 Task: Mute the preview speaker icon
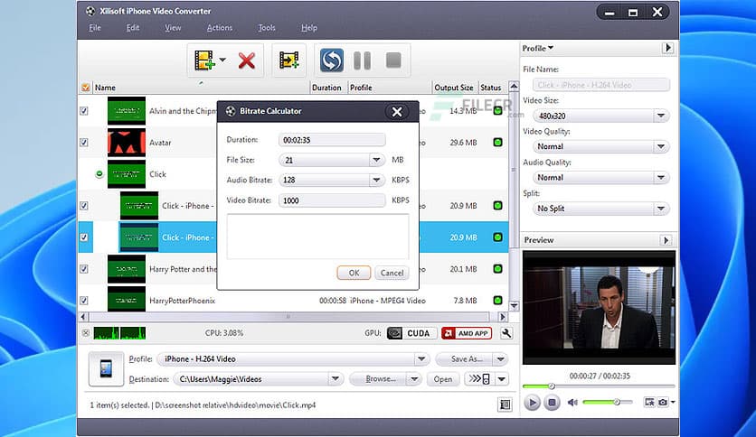572,403
